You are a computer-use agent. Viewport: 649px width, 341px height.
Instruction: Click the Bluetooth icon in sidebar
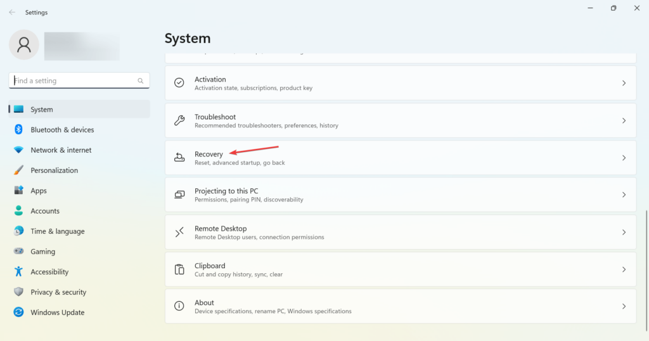[x=18, y=129]
